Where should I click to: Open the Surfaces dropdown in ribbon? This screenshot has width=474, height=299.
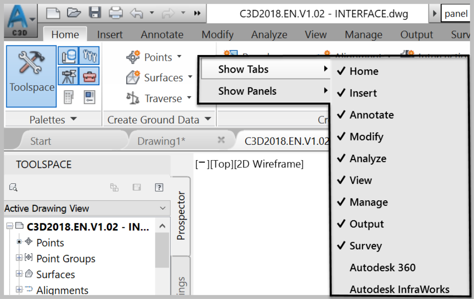click(190, 77)
